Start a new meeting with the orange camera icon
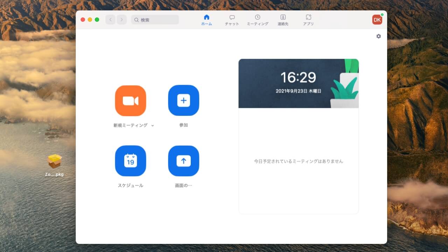 click(131, 101)
